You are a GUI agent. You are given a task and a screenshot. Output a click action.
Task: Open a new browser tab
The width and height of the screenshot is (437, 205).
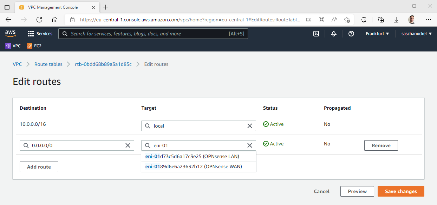106,7
